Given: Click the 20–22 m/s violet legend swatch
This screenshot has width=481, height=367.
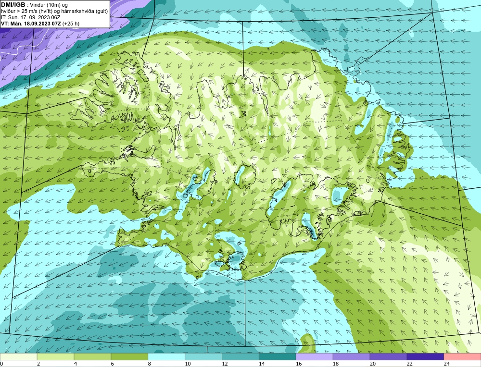Looking at the screenshot, I should [x=388, y=357].
